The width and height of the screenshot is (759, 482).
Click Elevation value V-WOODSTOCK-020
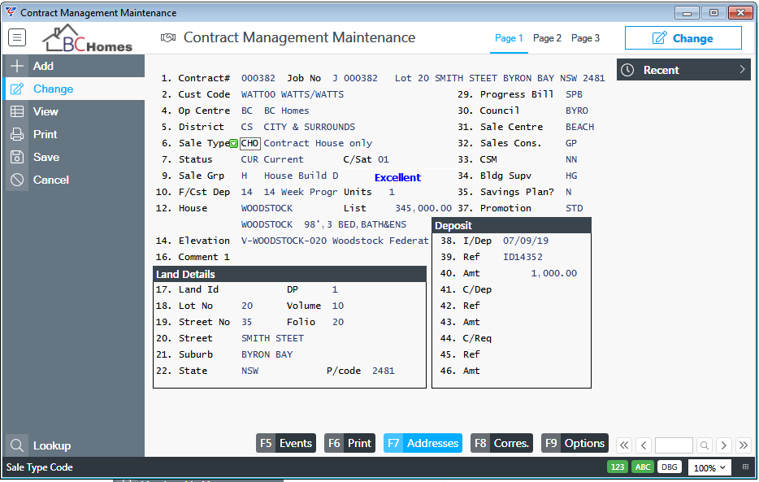click(284, 241)
